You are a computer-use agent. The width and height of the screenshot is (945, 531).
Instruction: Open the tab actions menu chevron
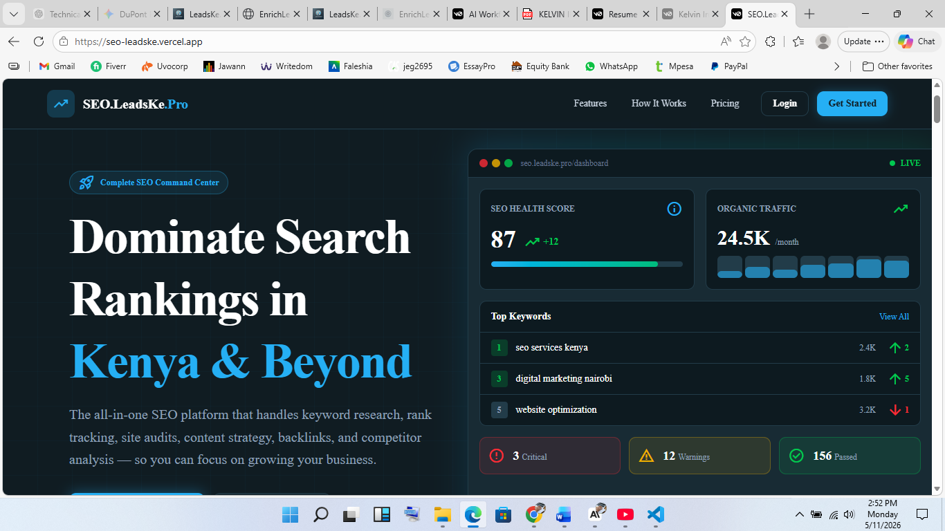(13, 14)
